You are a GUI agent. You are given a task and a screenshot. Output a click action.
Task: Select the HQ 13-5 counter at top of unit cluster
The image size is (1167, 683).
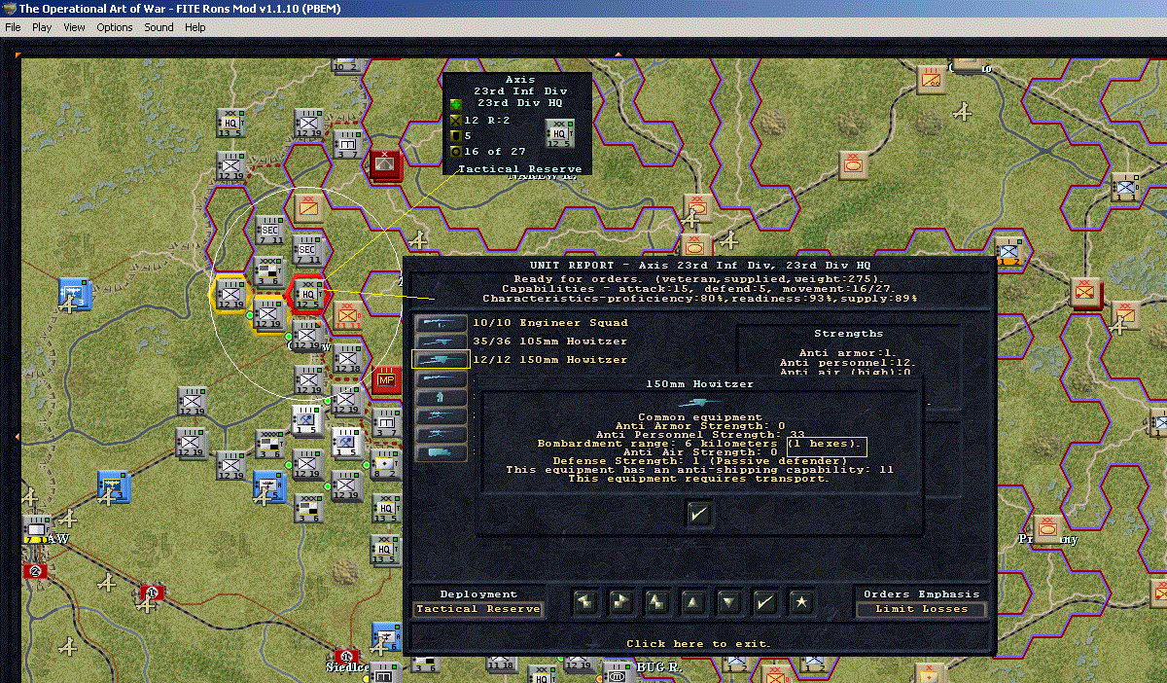pos(231,124)
